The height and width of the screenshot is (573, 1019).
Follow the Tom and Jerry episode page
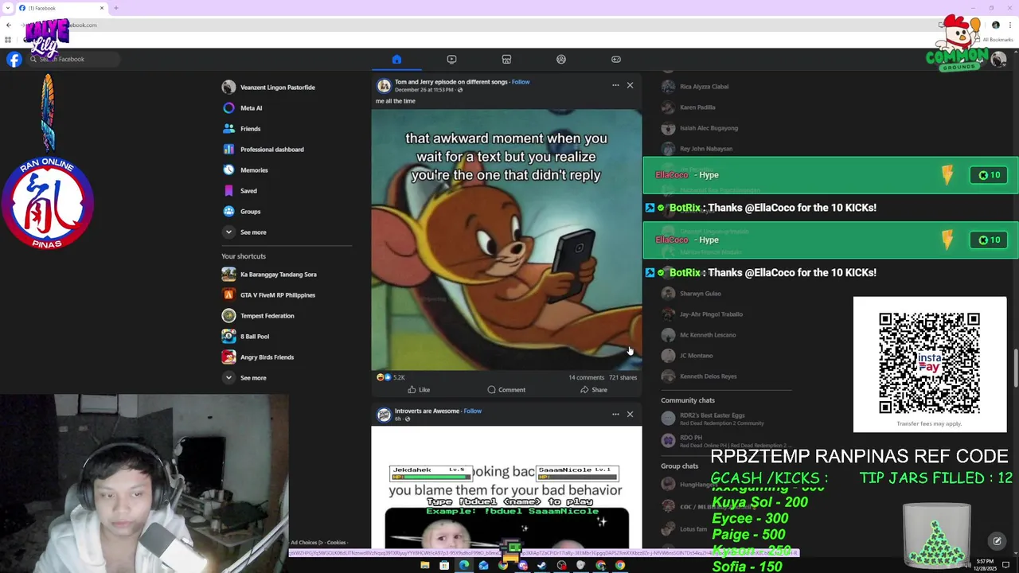[521, 82]
